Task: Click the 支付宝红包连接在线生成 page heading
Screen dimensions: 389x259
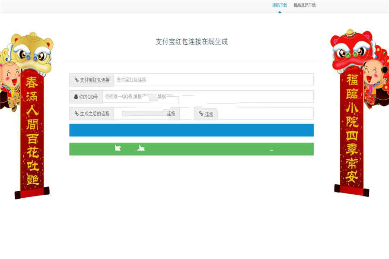Action: coord(191,41)
